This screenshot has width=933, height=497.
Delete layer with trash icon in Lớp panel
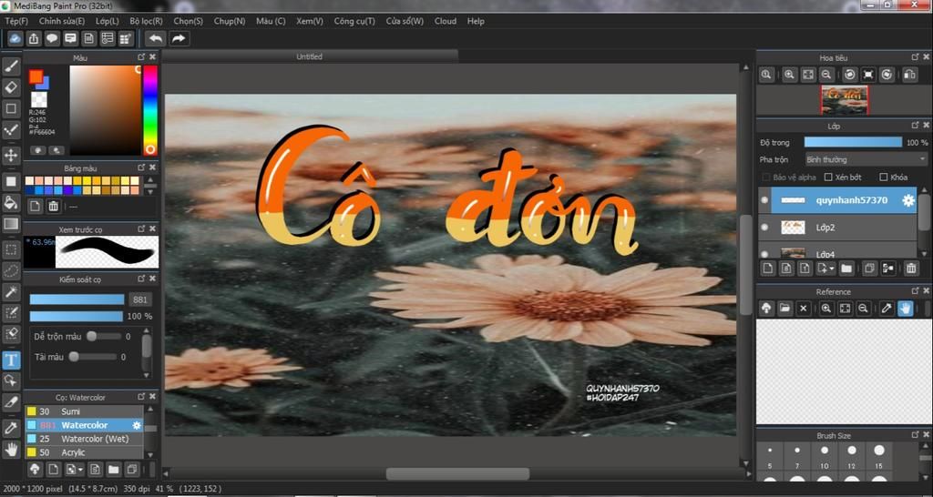coord(911,269)
